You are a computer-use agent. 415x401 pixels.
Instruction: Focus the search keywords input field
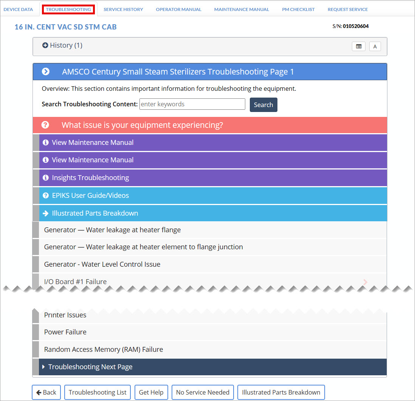pos(192,104)
